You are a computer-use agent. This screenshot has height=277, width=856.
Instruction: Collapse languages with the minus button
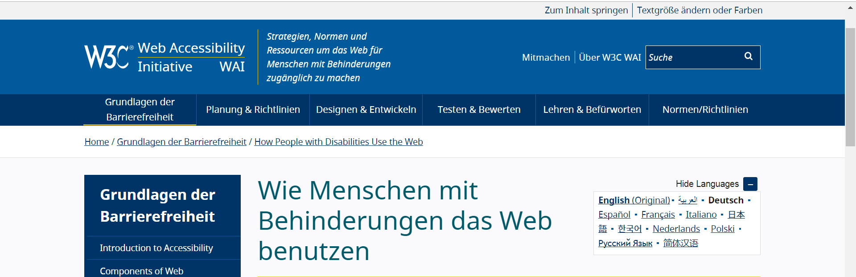[x=750, y=184]
